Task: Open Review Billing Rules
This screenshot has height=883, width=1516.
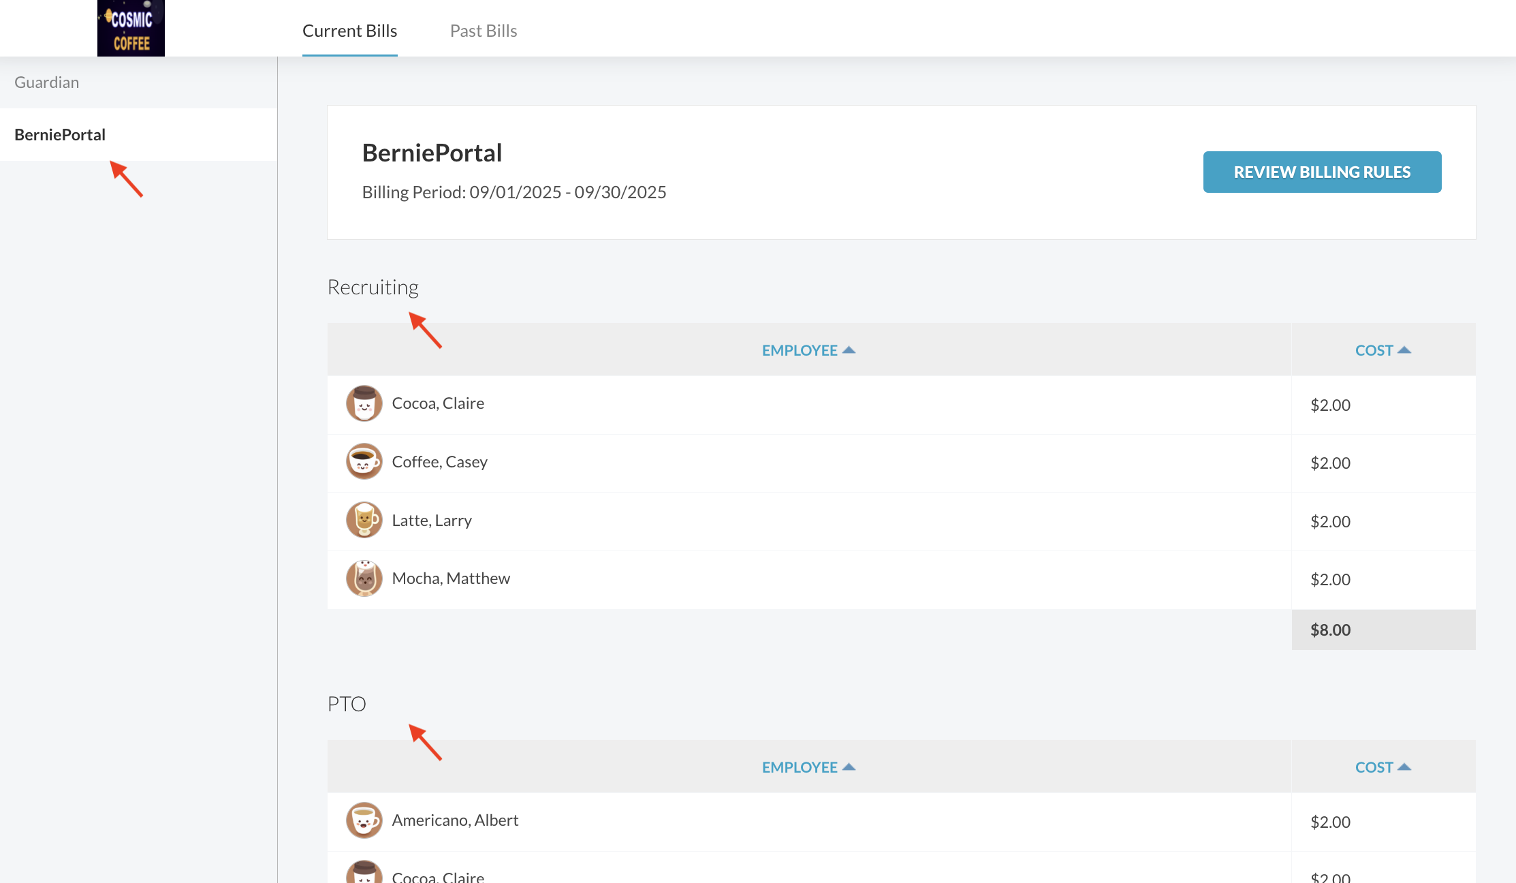Action: coord(1322,172)
